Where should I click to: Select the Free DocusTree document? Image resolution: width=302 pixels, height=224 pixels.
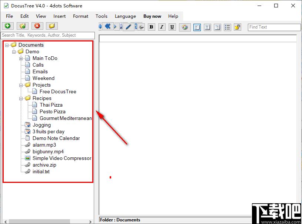(58, 91)
